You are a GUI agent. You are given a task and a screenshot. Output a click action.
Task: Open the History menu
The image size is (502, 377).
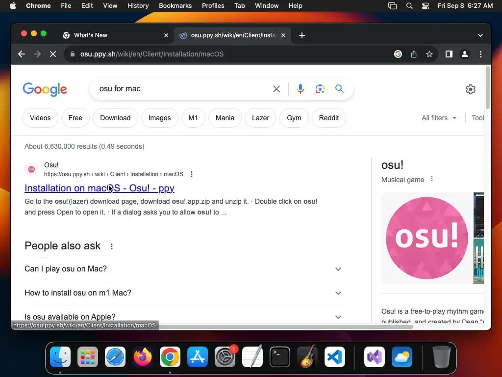click(138, 6)
